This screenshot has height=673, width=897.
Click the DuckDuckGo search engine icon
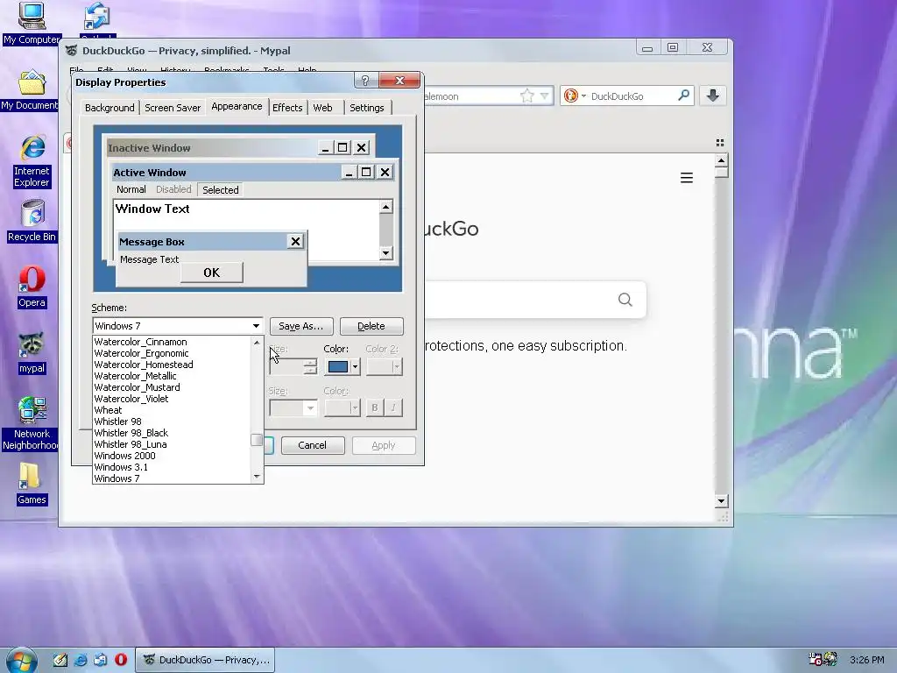point(570,96)
